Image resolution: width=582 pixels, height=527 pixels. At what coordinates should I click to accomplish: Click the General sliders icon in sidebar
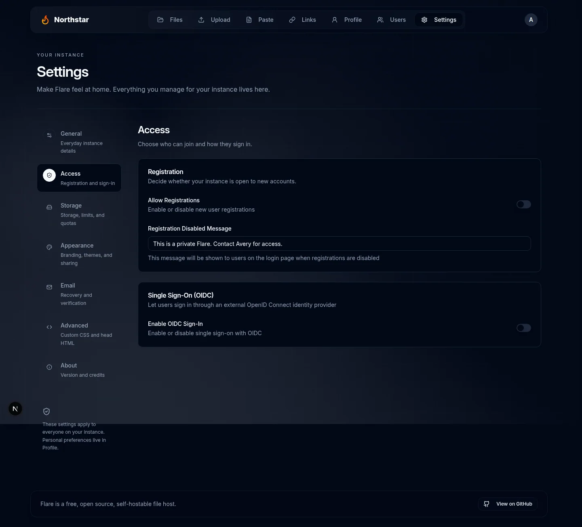click(49, 135)
